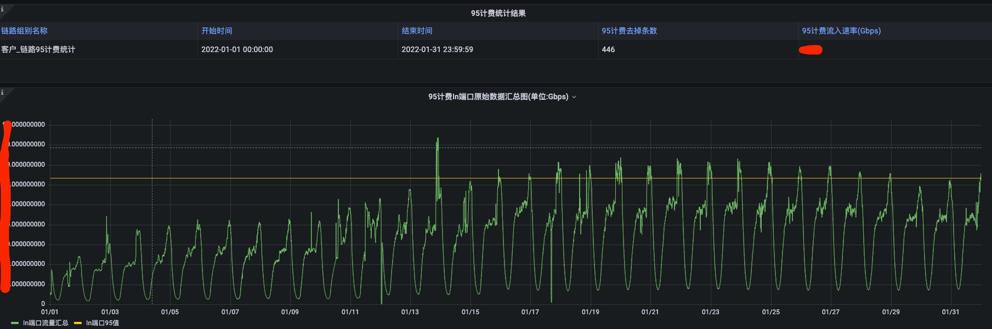The width and height of the screenshot is (992, 329).
Task: Sort by 结束时间 column header
Action: (417, 31)
